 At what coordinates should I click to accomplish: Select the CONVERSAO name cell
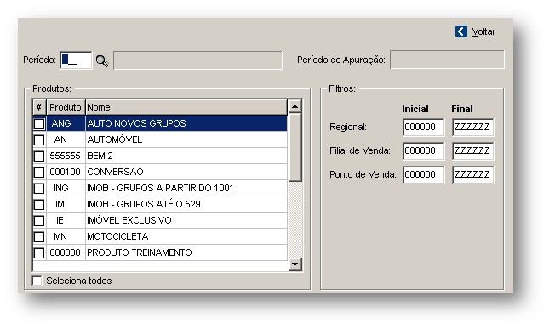tap(186, 172)
